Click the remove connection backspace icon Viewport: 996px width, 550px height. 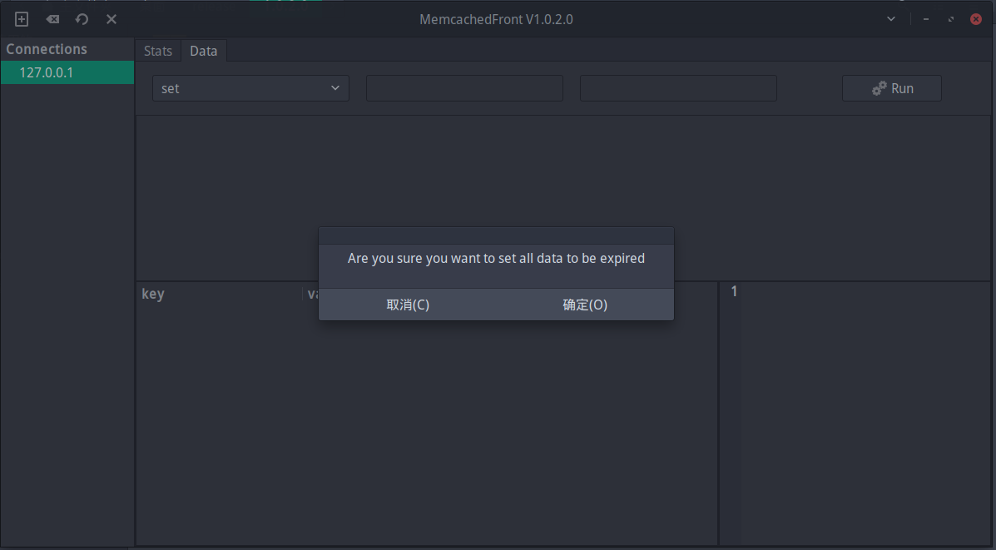pos(52,19)
